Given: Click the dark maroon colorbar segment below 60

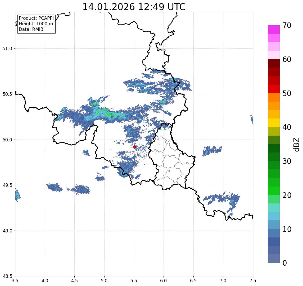Looking at the screenshot, I should [x=274, y=63].
